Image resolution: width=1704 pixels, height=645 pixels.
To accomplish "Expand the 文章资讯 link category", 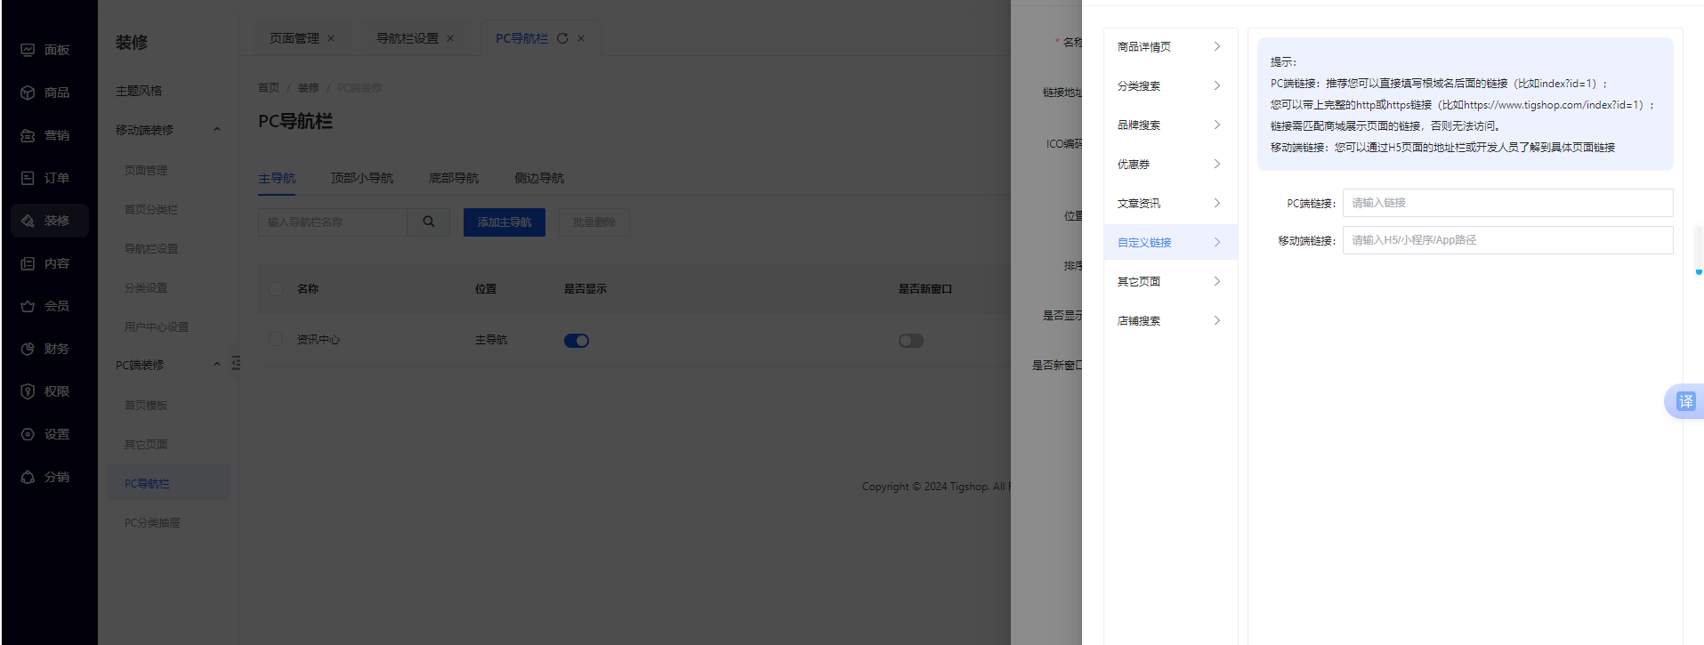I will pyautogui.click(x=1170, y=203).
